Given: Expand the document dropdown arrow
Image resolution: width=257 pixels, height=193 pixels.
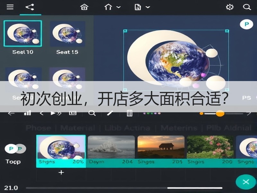Looking at the screenshot, I should pyautogui.click(x=148, y=7).
